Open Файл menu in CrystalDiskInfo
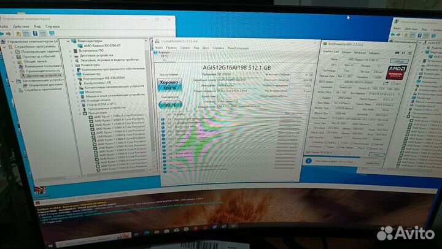This screenshot has height=249, width=442. pos(159,48)
